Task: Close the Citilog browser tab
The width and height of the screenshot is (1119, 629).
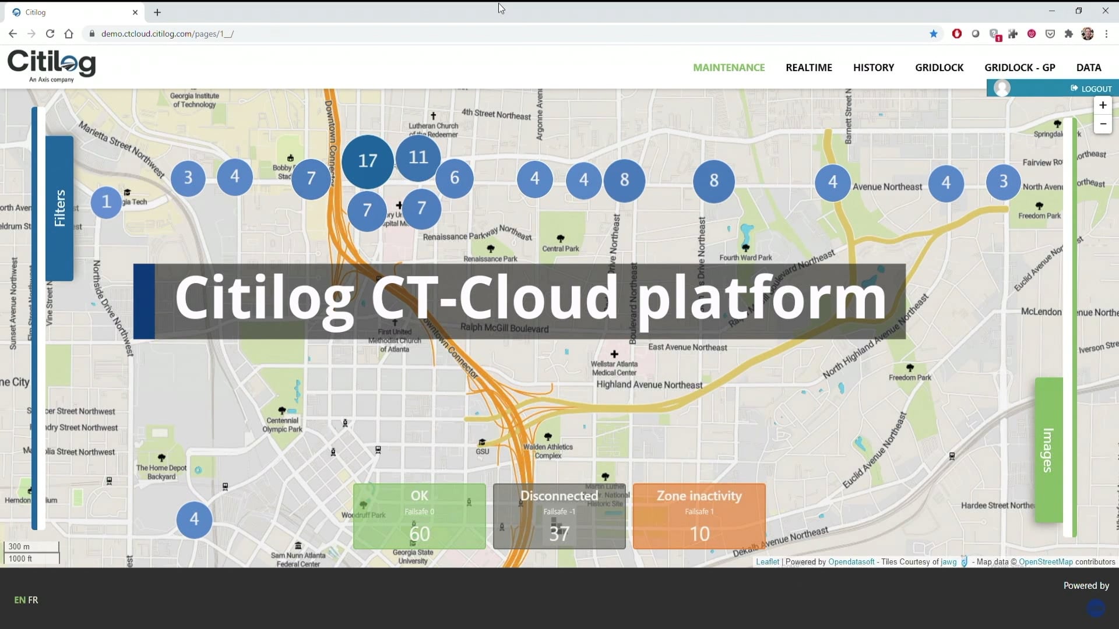Action: pos(135,12)
